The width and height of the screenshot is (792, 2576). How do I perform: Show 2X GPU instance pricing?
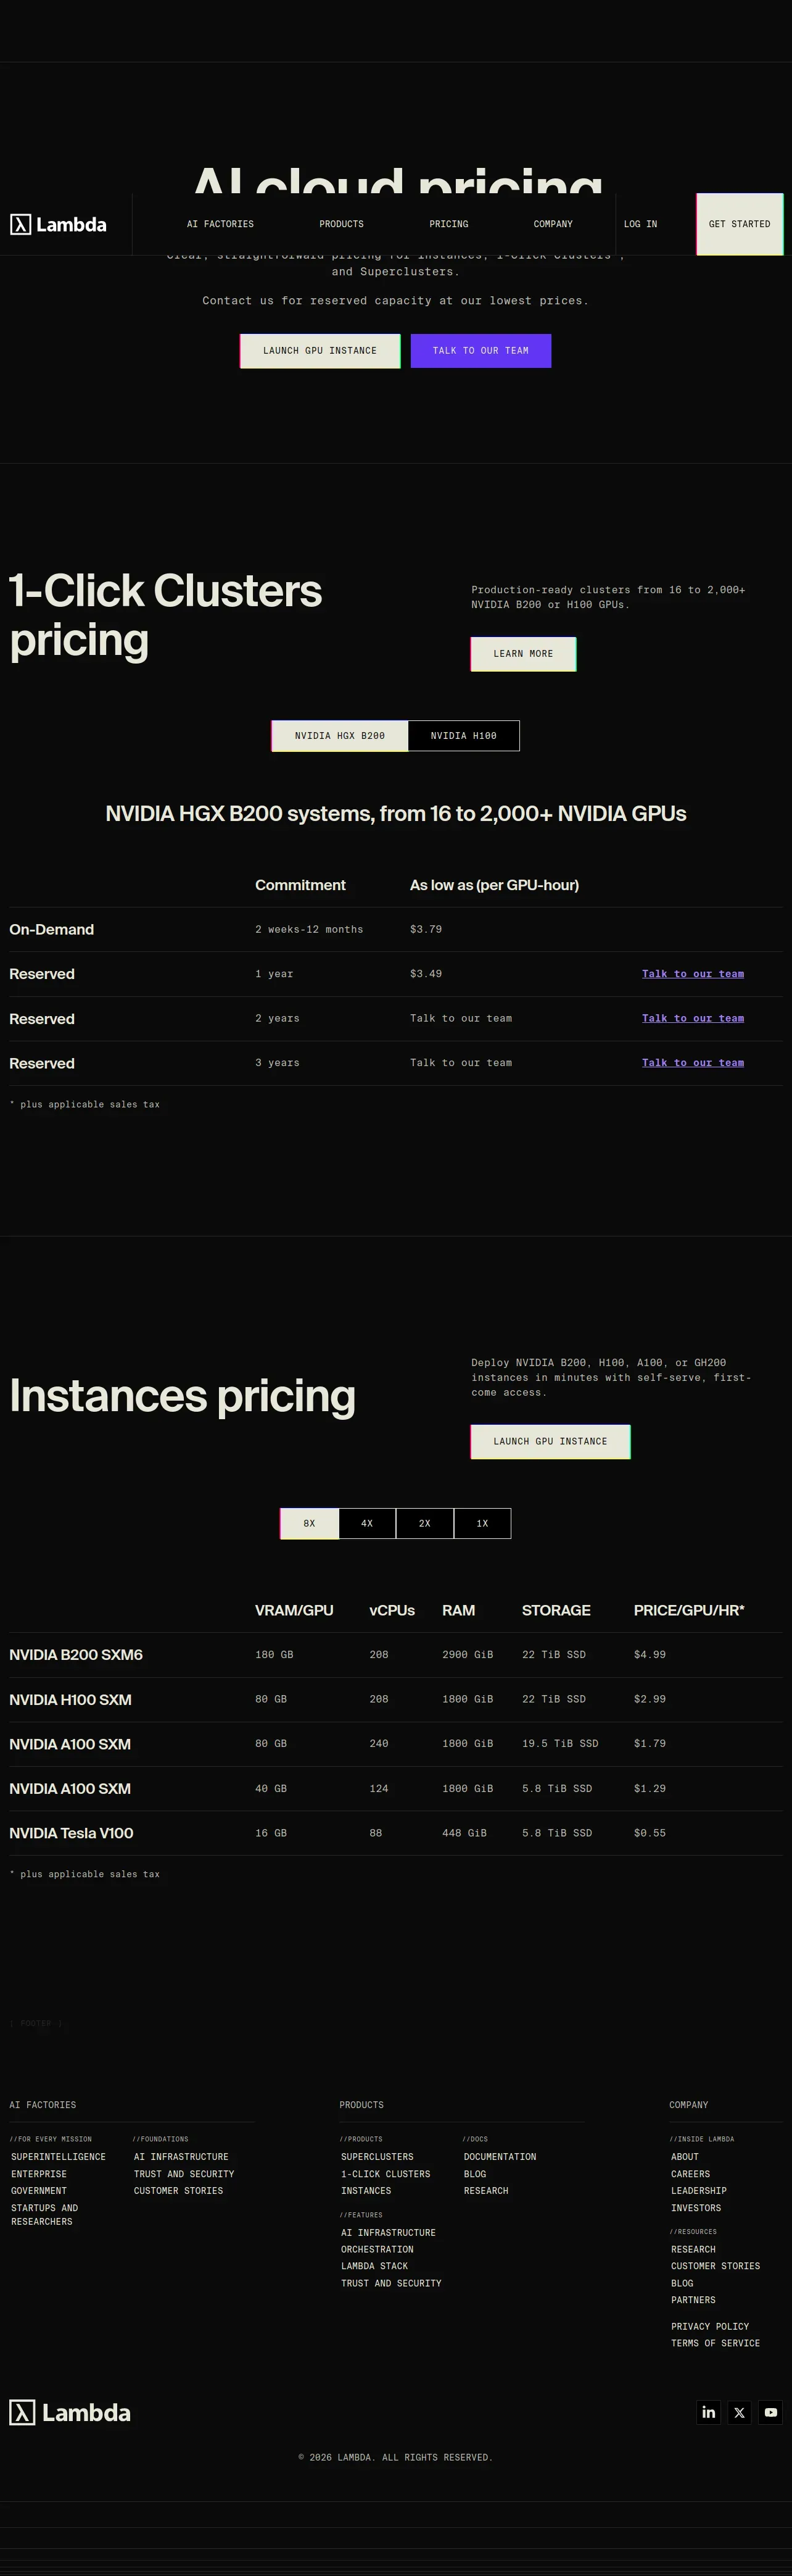[x=424, y=1523]
